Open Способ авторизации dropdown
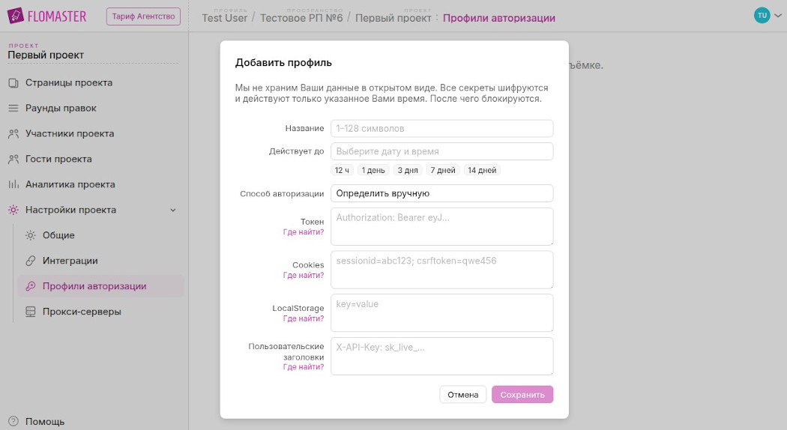787x430 pixels. [441, 193]
